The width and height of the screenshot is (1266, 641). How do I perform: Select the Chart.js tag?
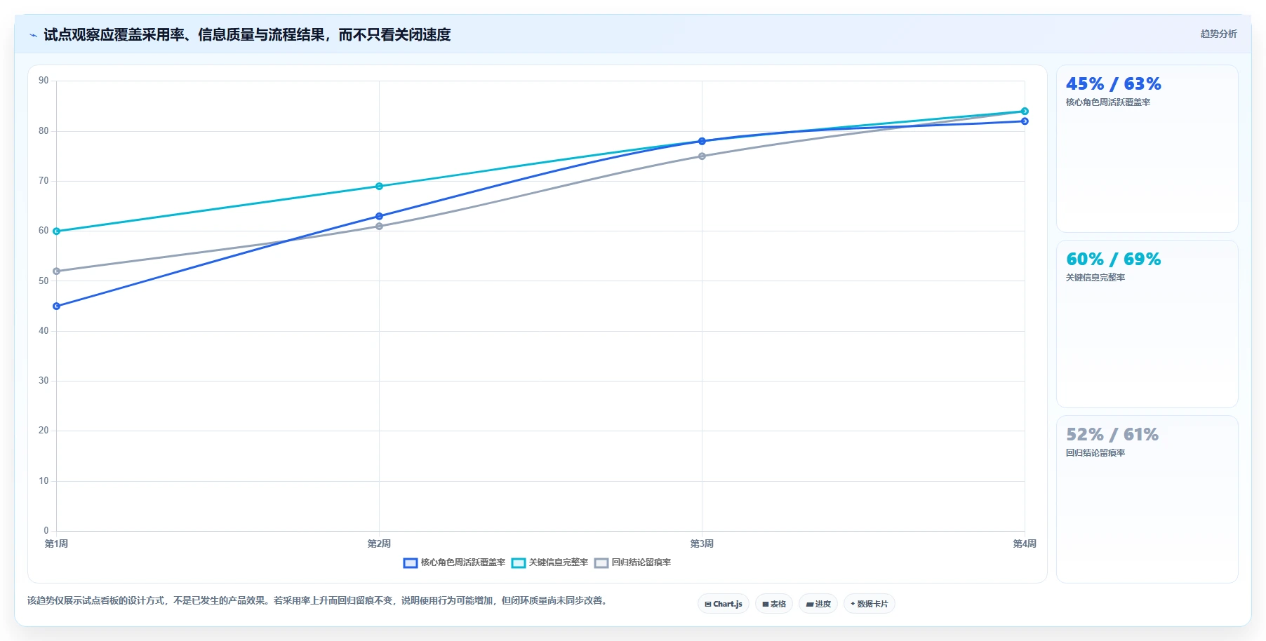coord(724,604)
